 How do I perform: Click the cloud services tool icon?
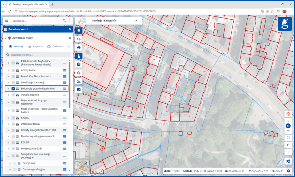(79, 39)
